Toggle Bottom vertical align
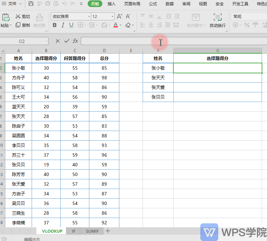 [159, 17]
